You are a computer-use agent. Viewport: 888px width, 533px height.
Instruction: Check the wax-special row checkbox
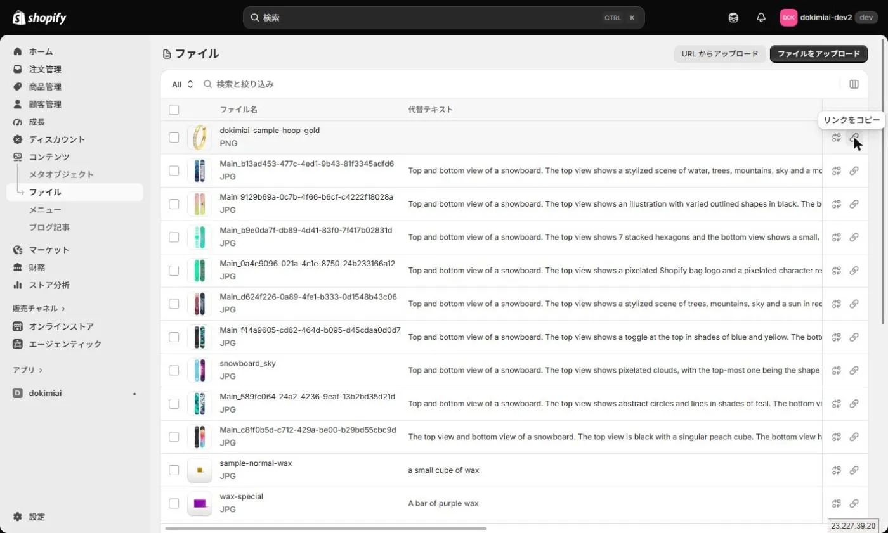[174, 503]
